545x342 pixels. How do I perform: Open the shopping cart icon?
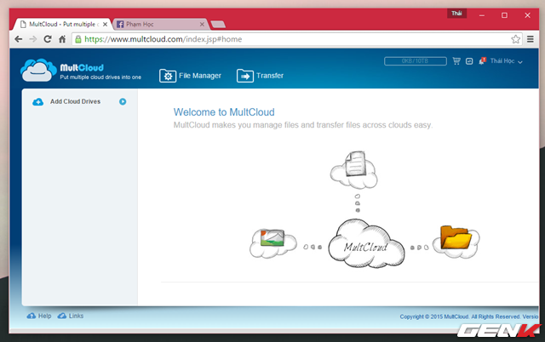pyautogui.click(x=456, y=61)
